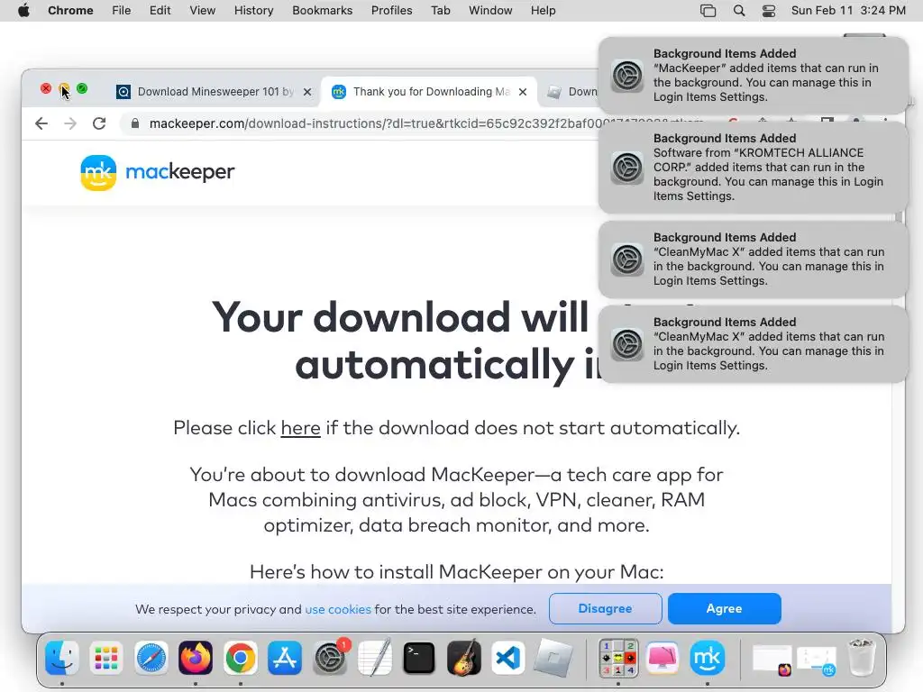Click the Agree cookie button
This screenshot has width=923, height=692.
tap(724, 608)
